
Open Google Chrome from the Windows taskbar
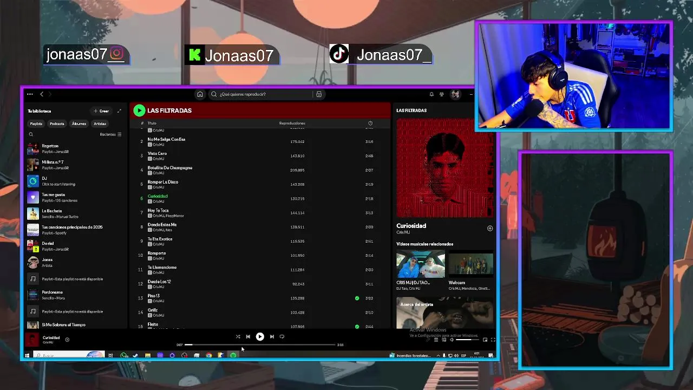click(x=208, y=355)
